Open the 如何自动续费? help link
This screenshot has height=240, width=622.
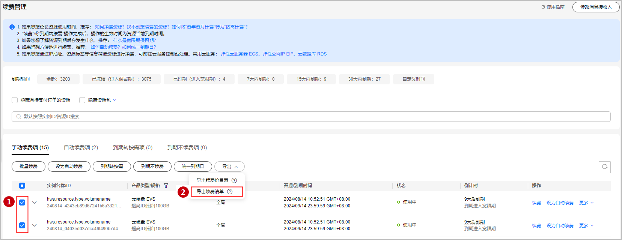click(105, 47)
